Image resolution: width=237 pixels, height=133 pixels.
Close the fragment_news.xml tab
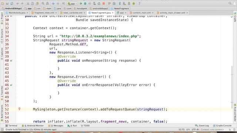[x=56, y=13]
